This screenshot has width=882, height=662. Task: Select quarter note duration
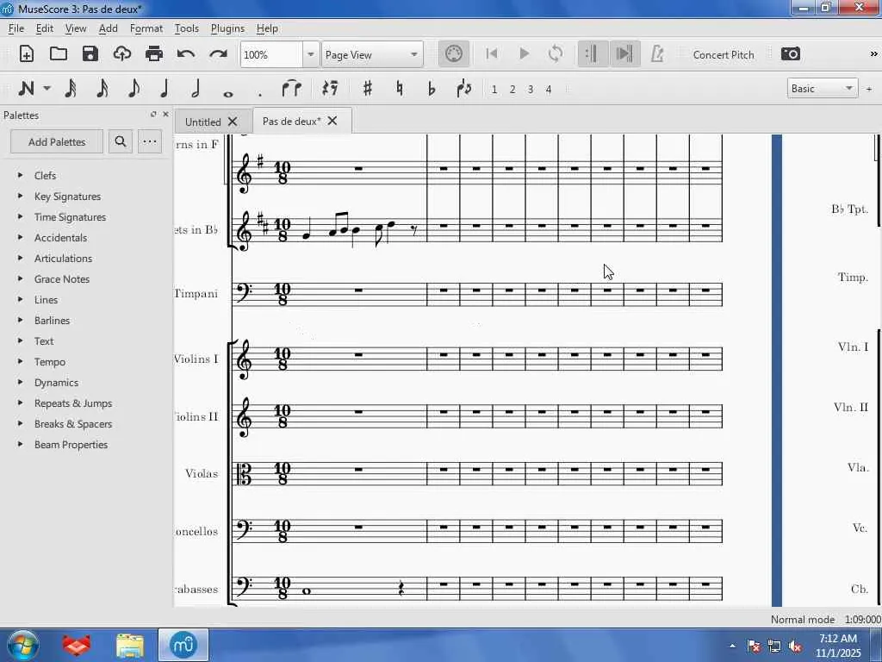pyautogui.click(x=165, y=89)
